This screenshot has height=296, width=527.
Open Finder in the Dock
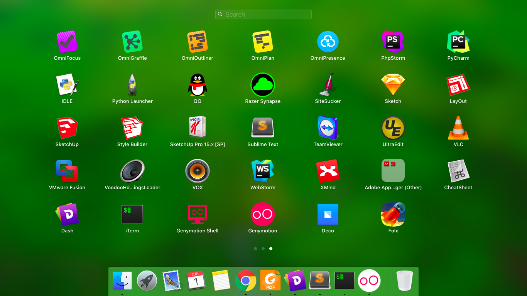[x=122, y=281]
